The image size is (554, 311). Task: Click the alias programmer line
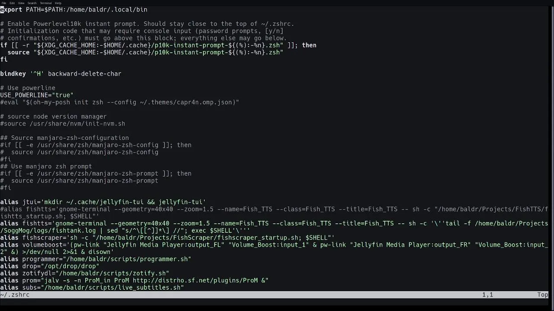pyautogui.click(x=96, y=259)
